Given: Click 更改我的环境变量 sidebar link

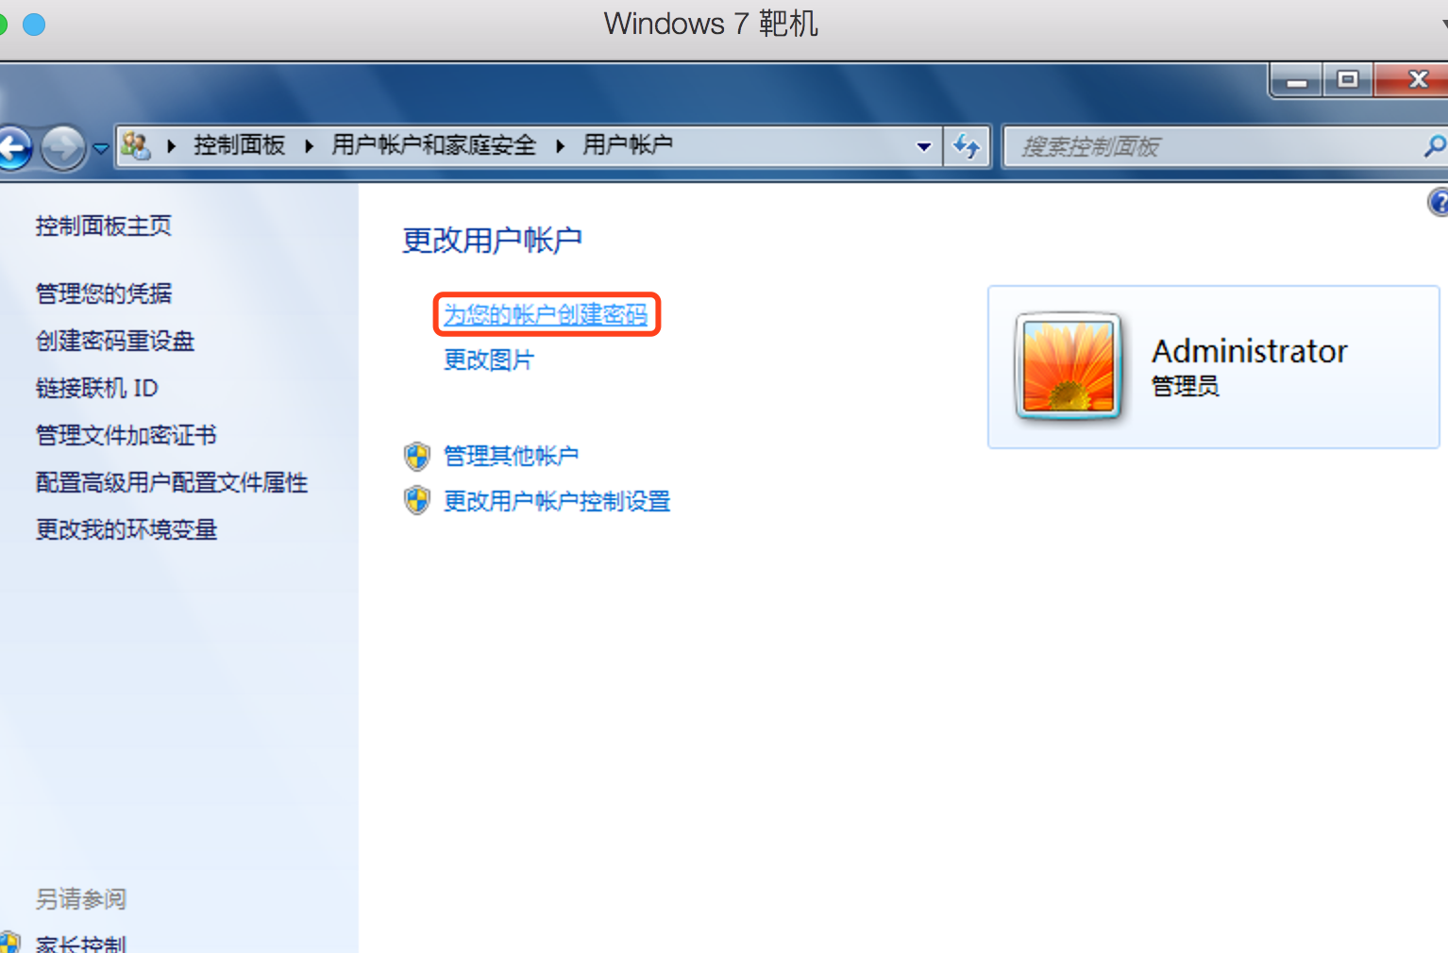Looking at the screenshot, I should click(126, 529).
